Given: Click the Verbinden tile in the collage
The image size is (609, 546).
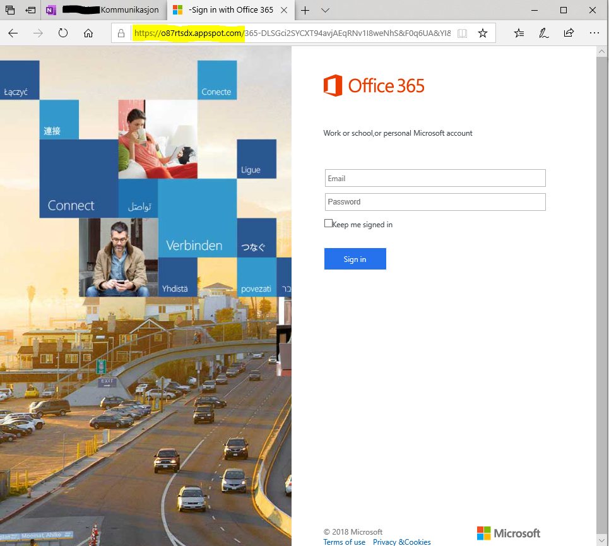Looking at the screenshot, I should coord(198,218).
